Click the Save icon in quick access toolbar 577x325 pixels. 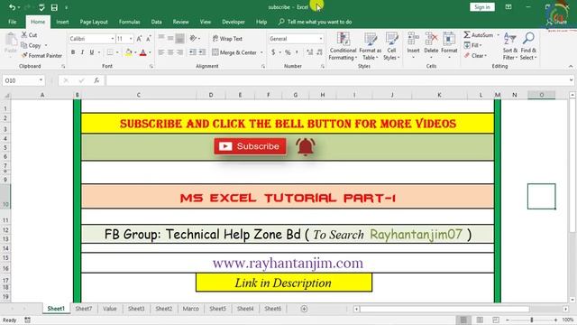click(x=54, y=7)
